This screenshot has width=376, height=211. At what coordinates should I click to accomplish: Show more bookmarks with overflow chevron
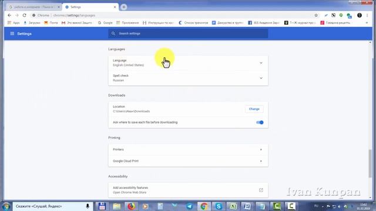pyautogui.click(x=367, y=23)
